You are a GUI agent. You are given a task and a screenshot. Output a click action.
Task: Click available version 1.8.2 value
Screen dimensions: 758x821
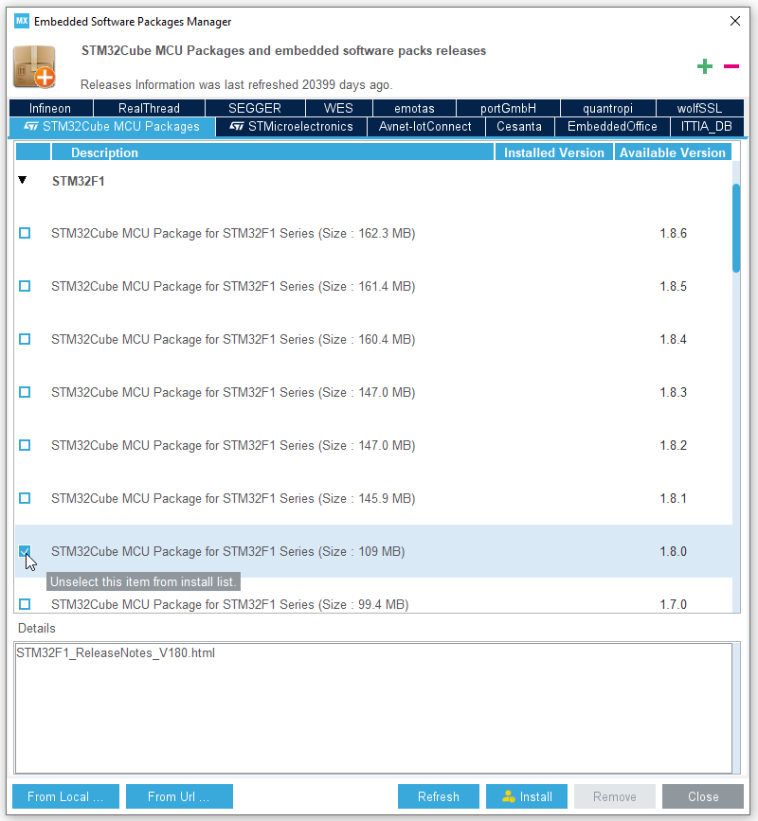click(673, 445)
